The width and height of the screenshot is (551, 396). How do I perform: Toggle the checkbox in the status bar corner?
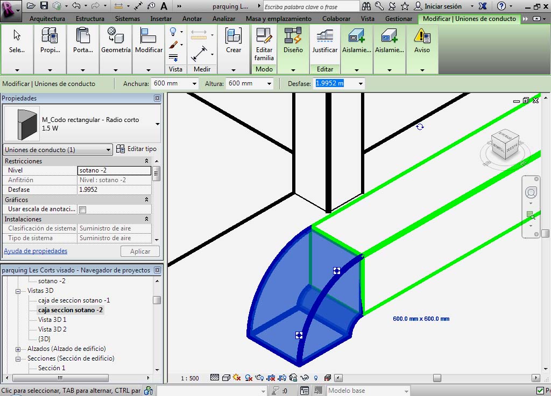click(x=540, y=391)
